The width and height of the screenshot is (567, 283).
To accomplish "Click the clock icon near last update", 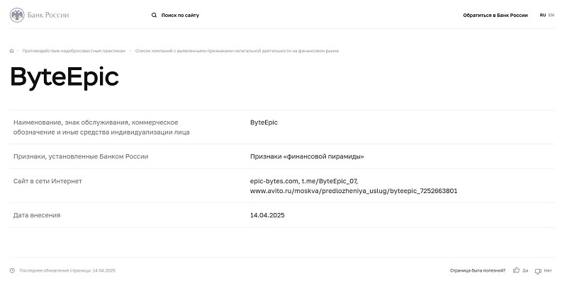I will pos(12,270).
